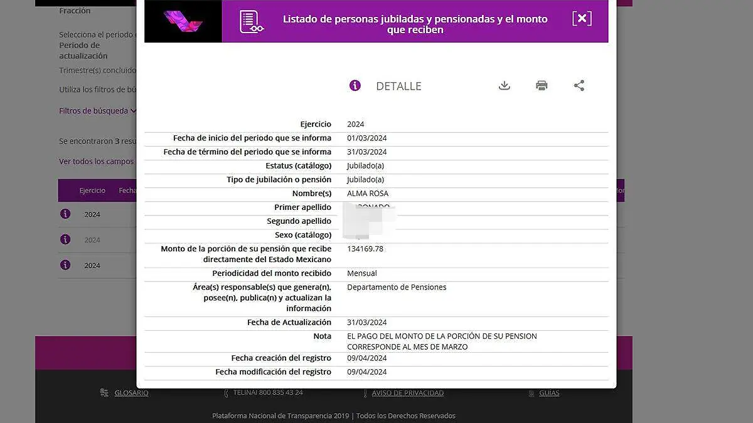Image resolution: width=753 pixels, height=423 pixels.
Task: Download the DETALLE pension record
Action: pyautogui.click(x=504, y=85)
